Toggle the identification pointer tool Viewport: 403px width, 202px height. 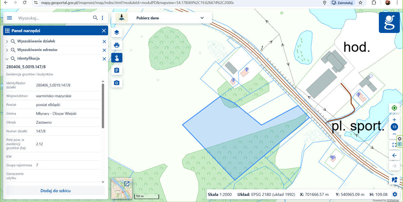point(117,58)
